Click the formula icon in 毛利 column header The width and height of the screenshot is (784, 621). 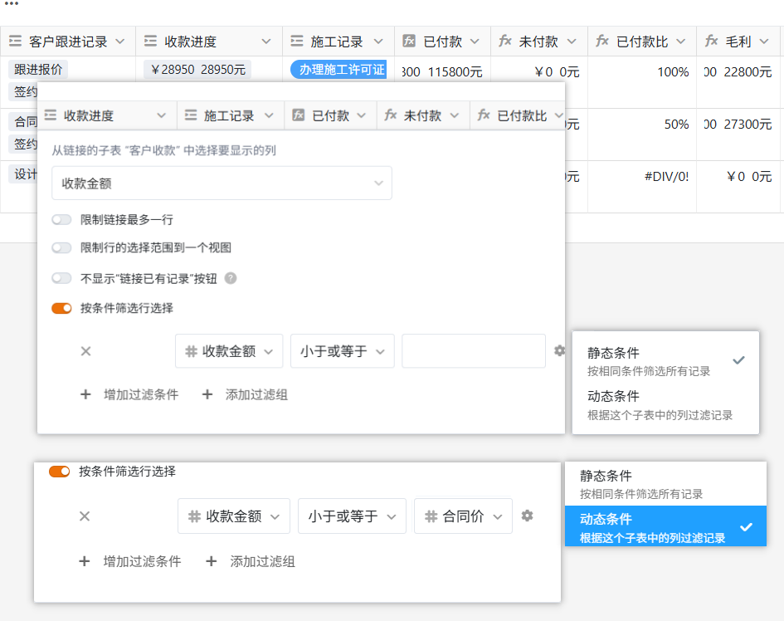coord(712,41)
